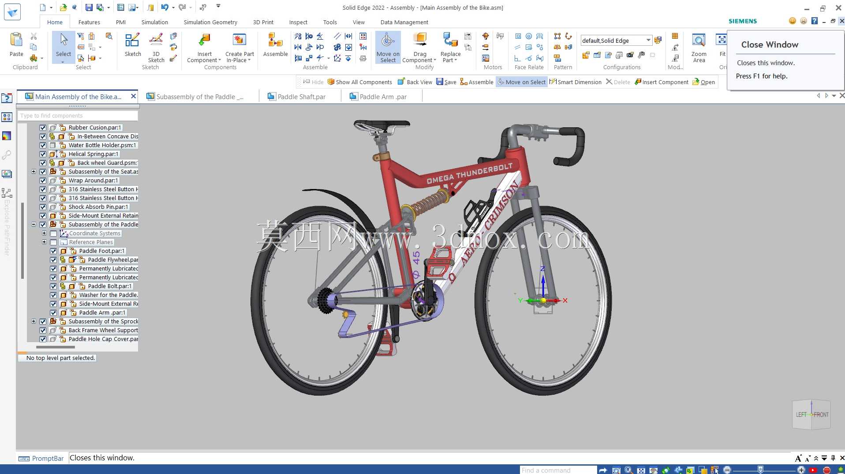Image resolution: width=845 pixels, height=474 pixels.
Task: Open the Inspect ribbon tab
Action: coord(298,22)
